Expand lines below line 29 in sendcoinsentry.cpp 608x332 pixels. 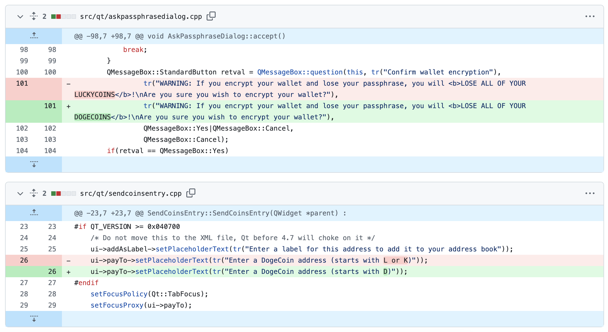pyautogui.click(x=34, y=319)
